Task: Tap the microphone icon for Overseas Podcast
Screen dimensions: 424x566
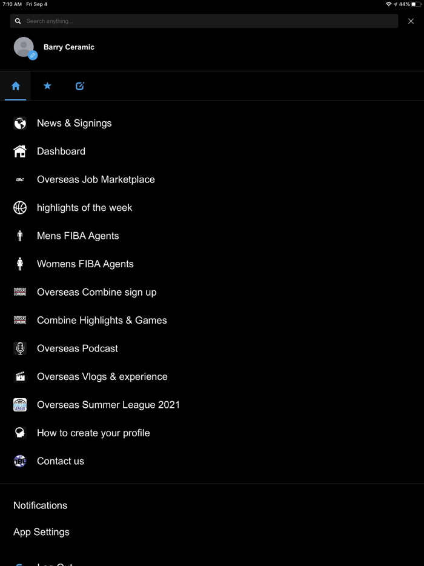Action: [20, 348]
